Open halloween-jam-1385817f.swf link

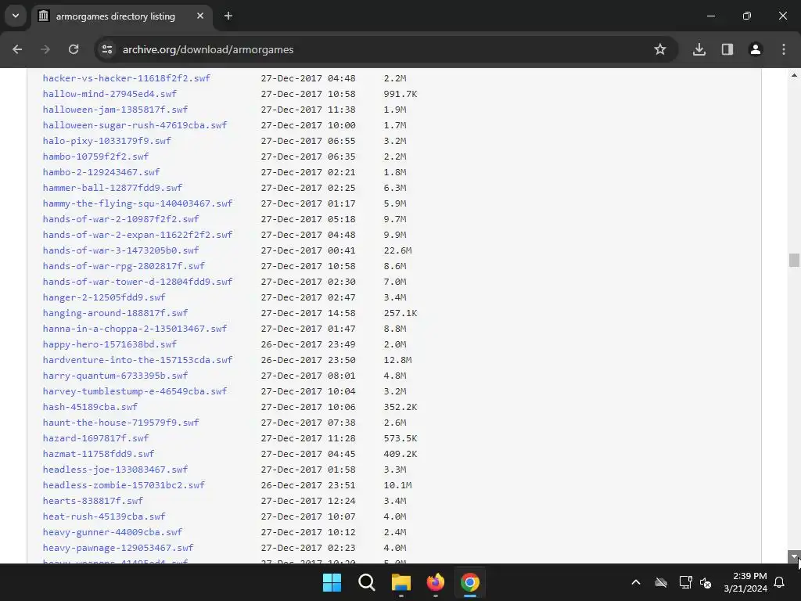point(116,110)
